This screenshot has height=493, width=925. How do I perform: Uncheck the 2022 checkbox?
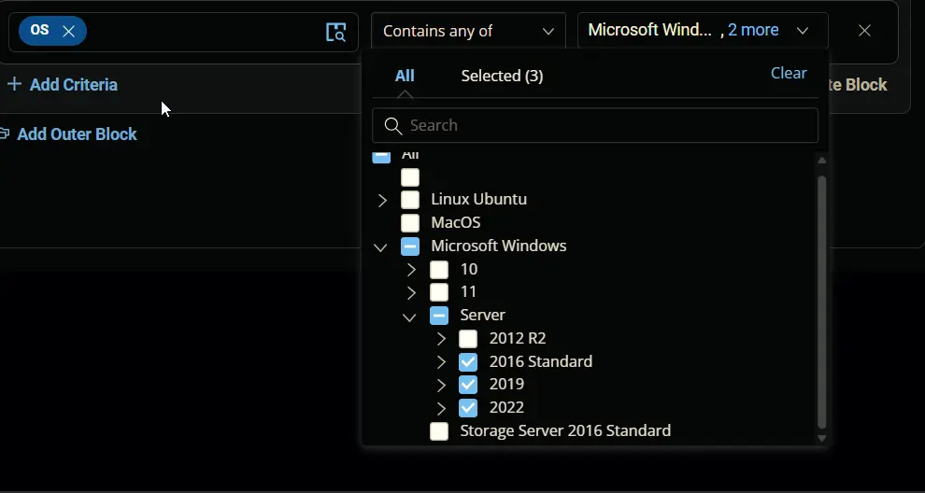pyautogui.click(x=468, y=407)
